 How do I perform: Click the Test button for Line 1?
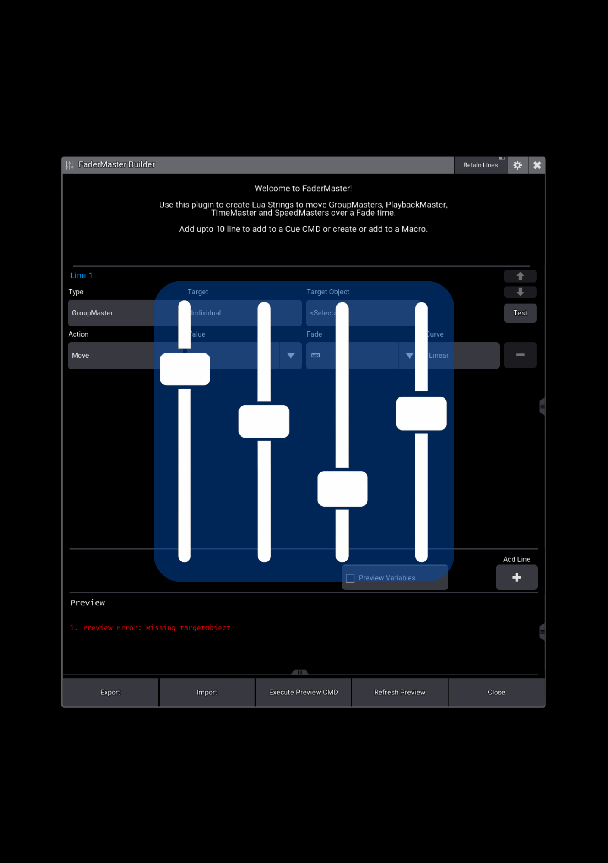(x=520, y=313)
